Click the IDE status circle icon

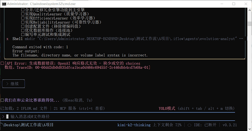click(190, 125)
